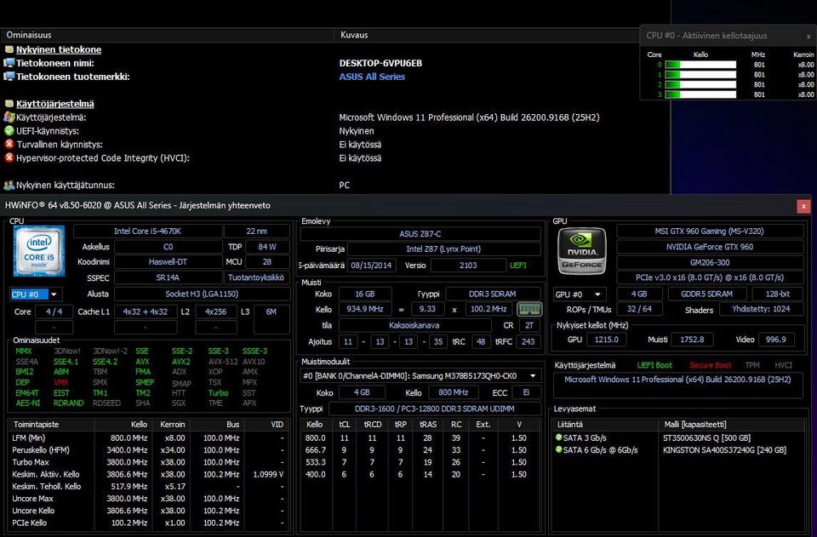Click the MSI GTX 960 Gaming field

(709, 231)
